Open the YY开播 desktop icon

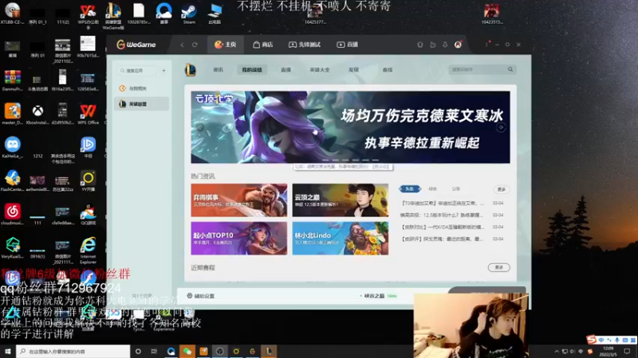[x=88, y=181]
